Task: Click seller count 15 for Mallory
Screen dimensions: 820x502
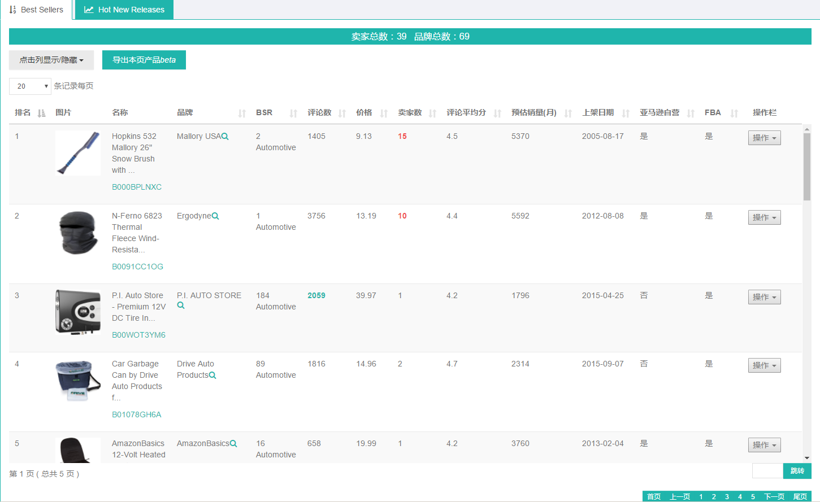Action: click(x=402, y=136)
